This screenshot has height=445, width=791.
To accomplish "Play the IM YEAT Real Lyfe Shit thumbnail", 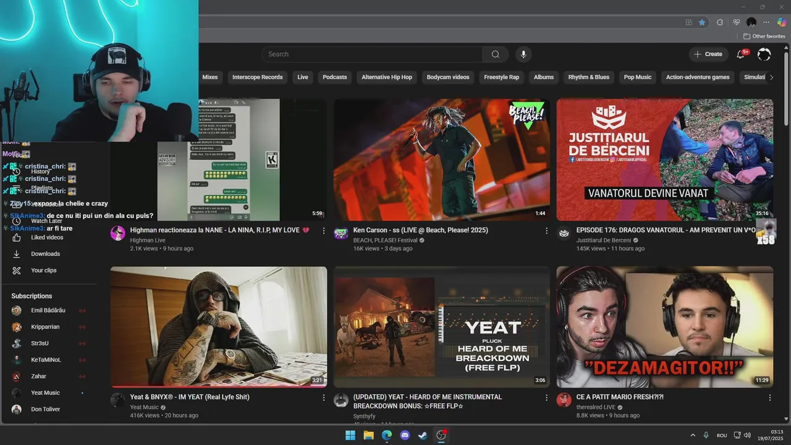I will [219, 327].
